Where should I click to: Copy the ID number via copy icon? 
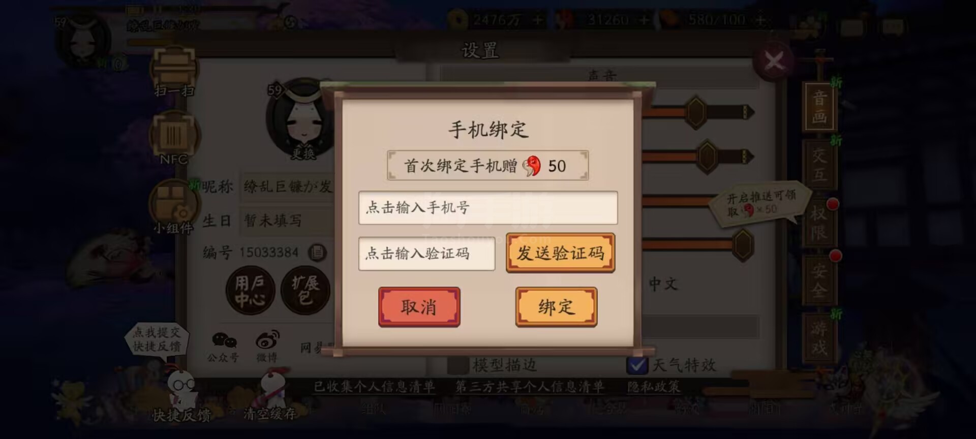tap(317, 252)
